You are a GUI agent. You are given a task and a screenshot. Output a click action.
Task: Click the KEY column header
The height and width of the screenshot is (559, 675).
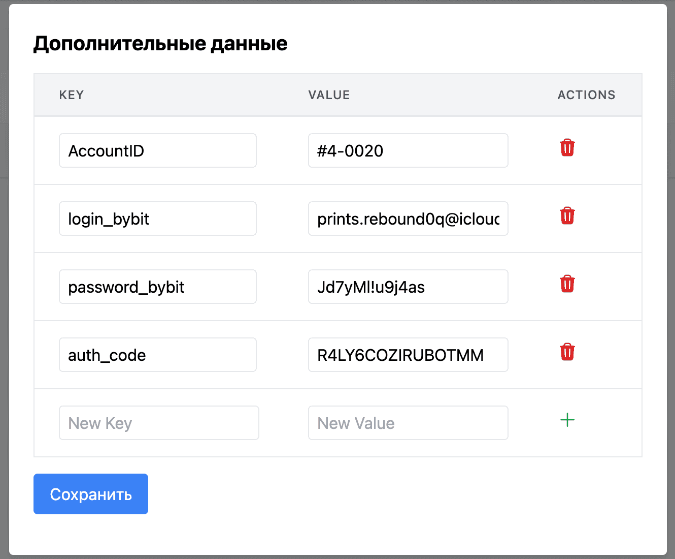pos(72,95)
